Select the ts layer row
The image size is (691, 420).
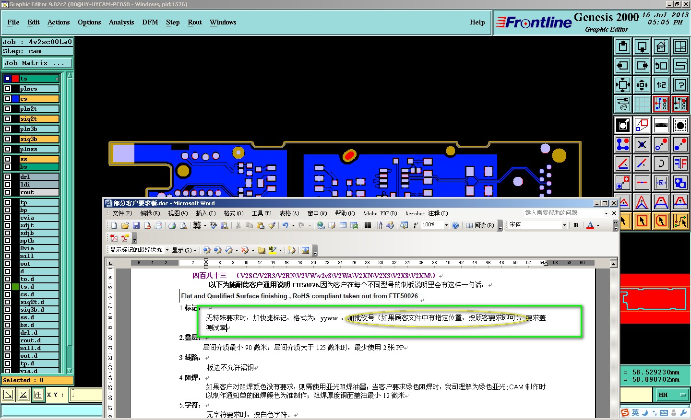tap(39, 79)
